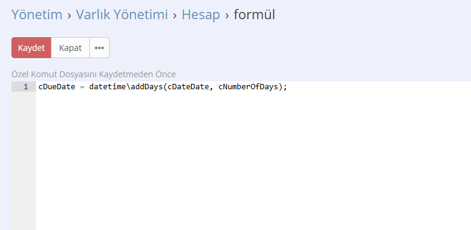Go to Yönetim breadcrumb link
This screenshot has height=230, width=471.
pyautogui.click(x=37, y=14)
